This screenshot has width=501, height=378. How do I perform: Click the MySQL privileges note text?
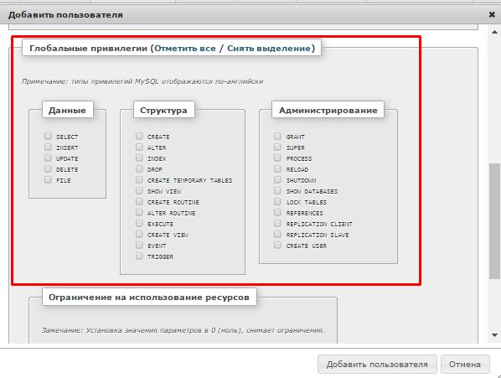142,81
